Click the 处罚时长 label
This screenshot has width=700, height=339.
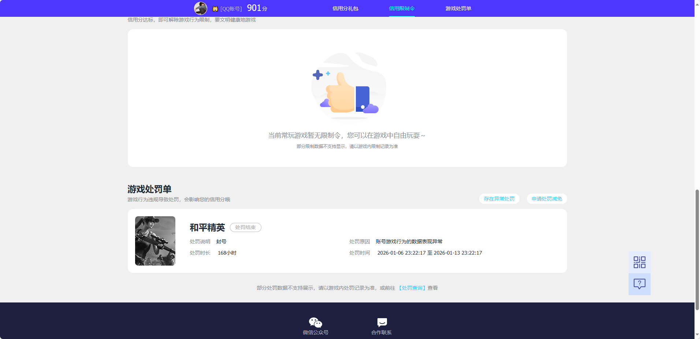coord(200,253)
